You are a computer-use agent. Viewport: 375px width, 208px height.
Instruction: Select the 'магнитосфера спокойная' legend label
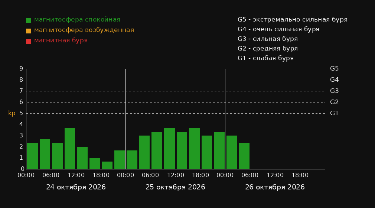click(77, 20)
